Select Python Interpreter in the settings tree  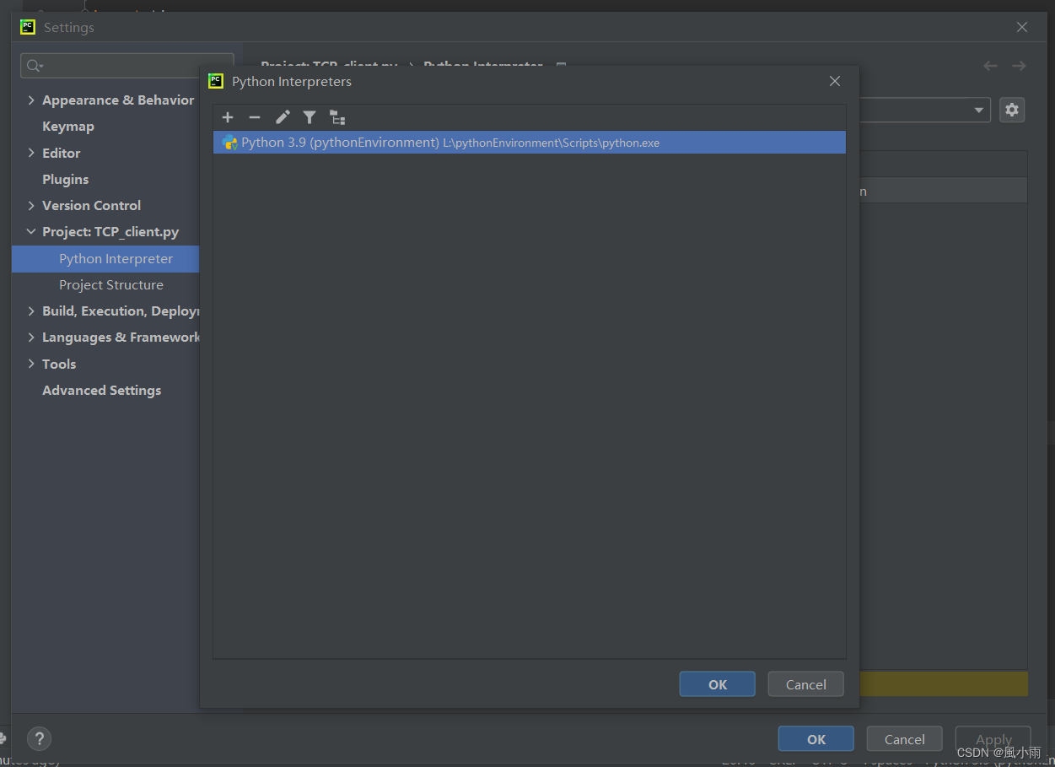click(x=105, y=259)
